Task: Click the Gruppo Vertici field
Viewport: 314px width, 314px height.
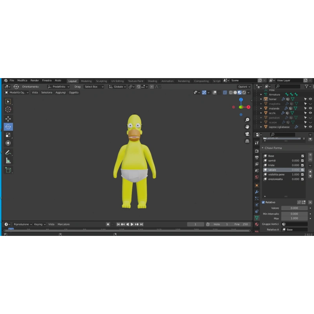Action: pos(294,224)
